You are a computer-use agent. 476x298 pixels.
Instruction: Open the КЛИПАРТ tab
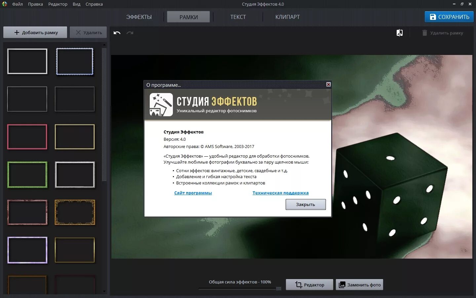click(x=287, y=17)
